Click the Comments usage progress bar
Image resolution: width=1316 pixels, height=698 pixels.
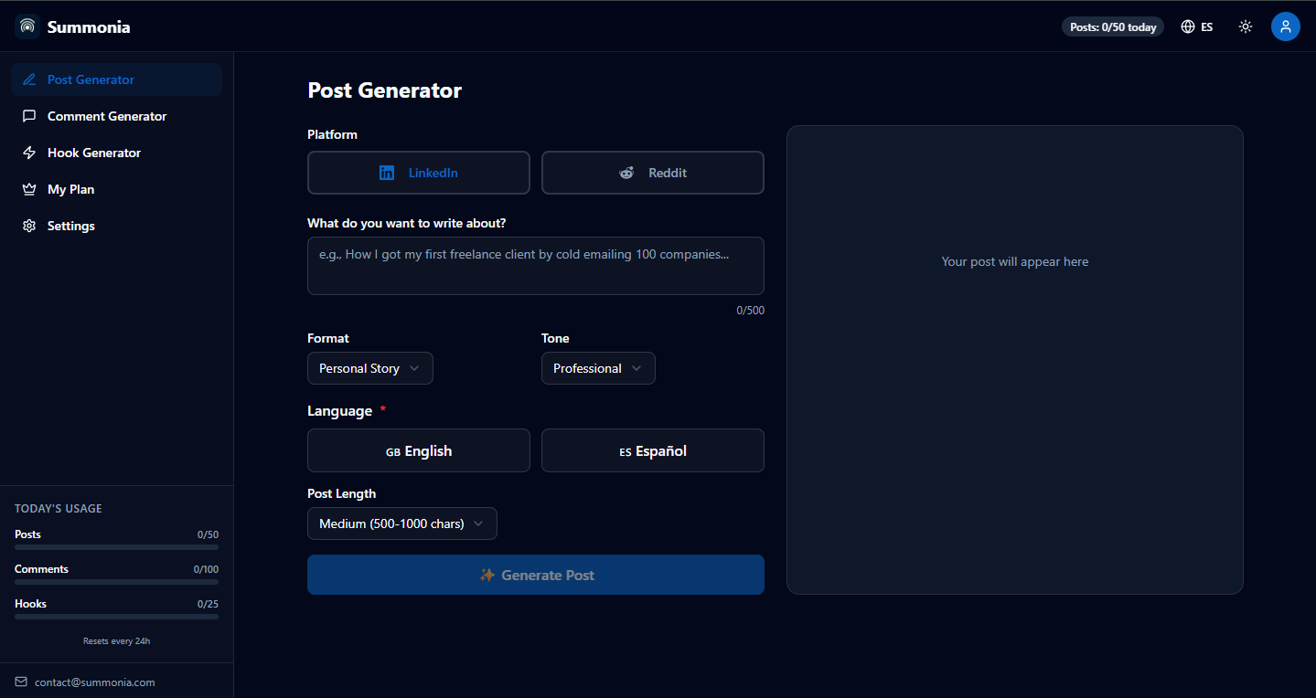pos(117,582)
